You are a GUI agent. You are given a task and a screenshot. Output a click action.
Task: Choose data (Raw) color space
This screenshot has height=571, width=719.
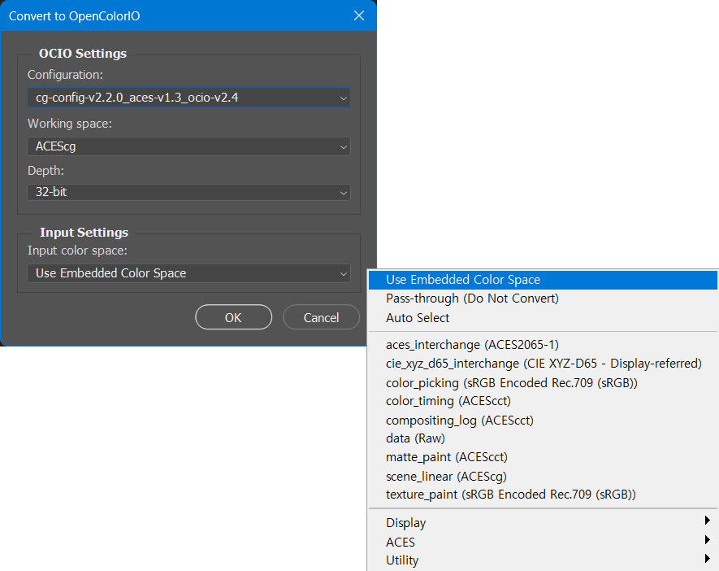click(x=543, y=438)
